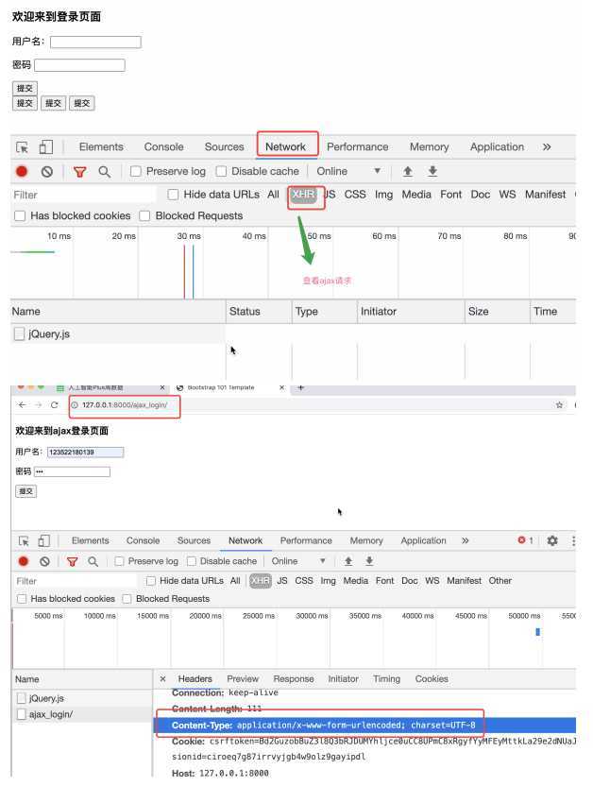Click the clear icon in upper DevTools toolbar

47,171
